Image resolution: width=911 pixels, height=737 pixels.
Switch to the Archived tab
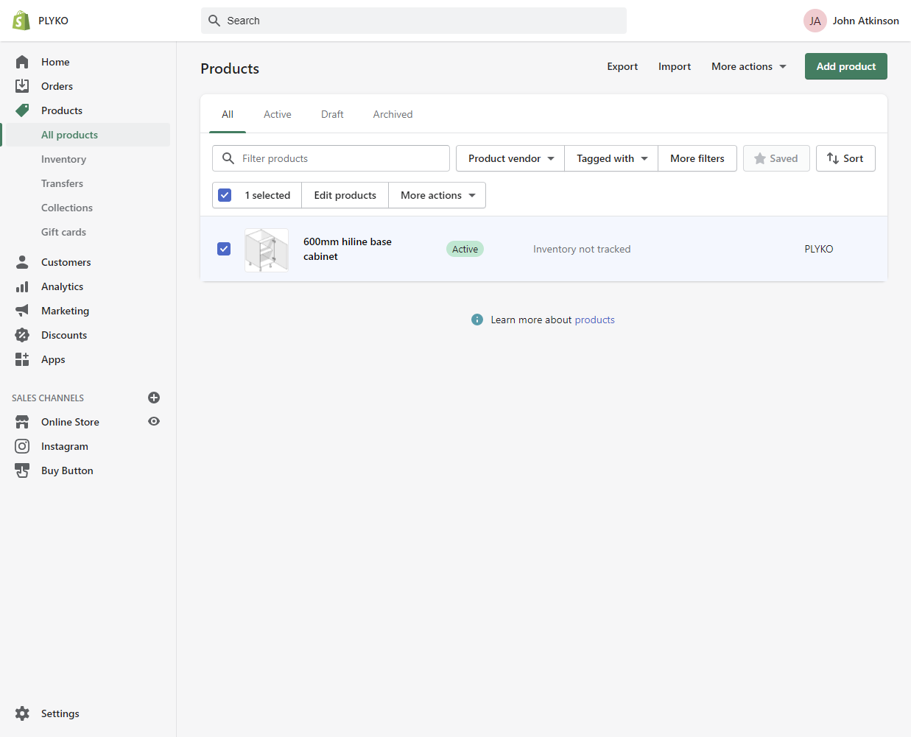393,114
